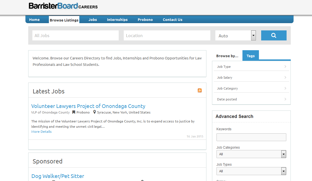The height and width of the screenshot is (181, 312).
Task: Go to Contact Us in navigation
Action: [x=172, y=20]
